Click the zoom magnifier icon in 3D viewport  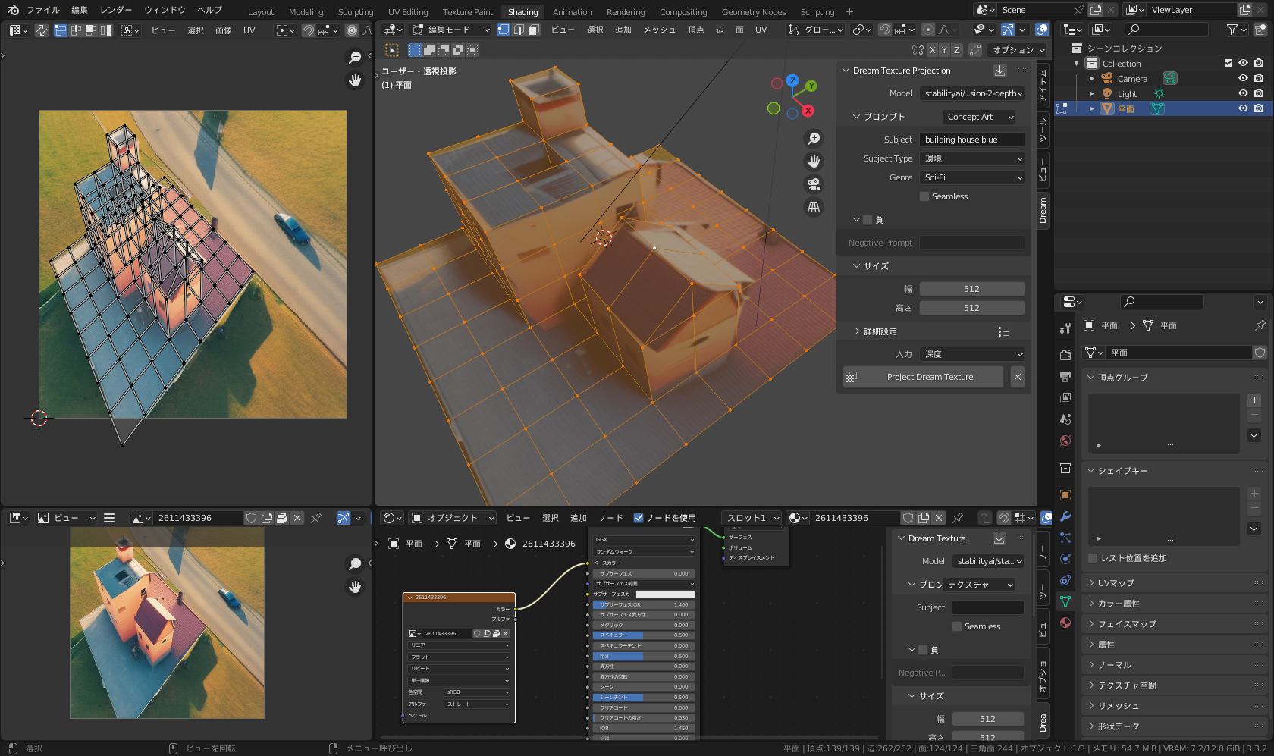point(814,139)
